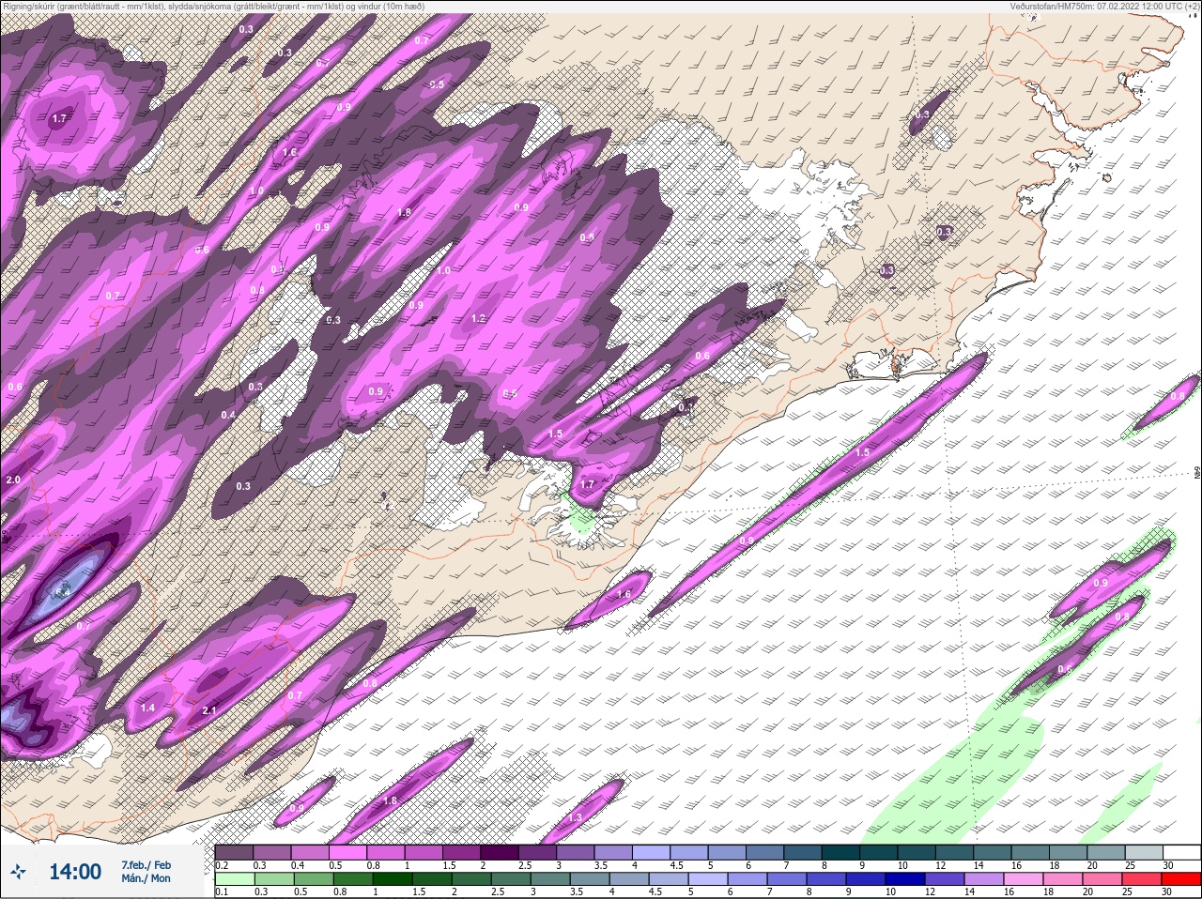Click the 1.2 precipitation value on the map
Image resolution: width=1202 pixels, height=899 pixels.
[x=478, y=318]
